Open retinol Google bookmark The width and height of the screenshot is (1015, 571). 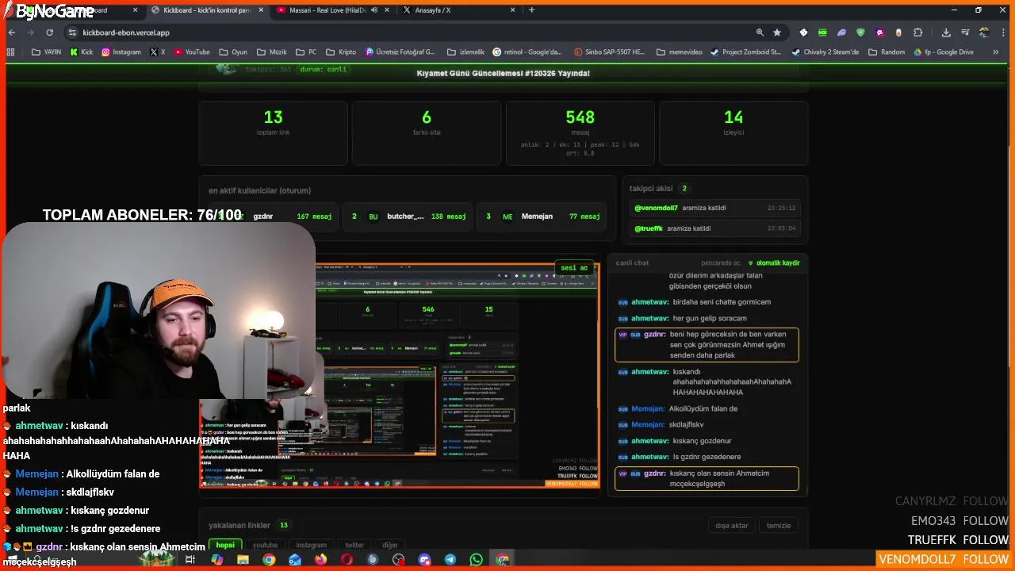tap(527, 52)
